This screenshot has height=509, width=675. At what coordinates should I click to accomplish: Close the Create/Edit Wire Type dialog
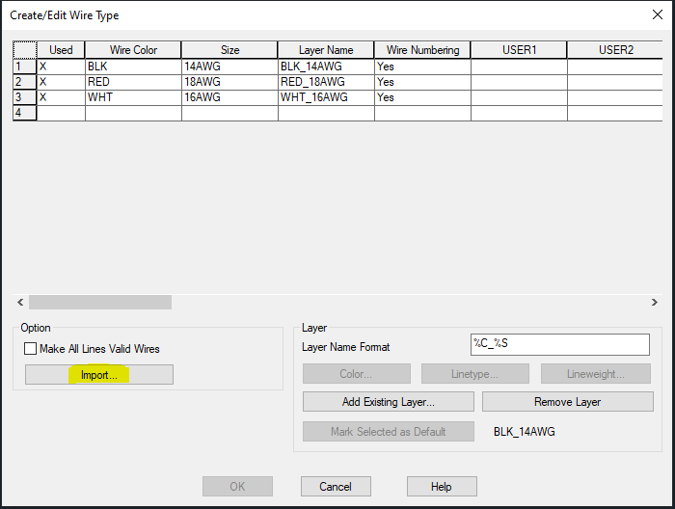pos(658,14)
